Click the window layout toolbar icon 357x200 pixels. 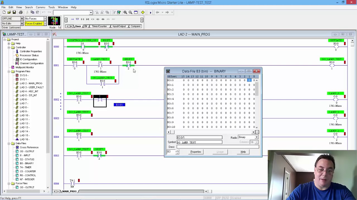click(x=136, y=12)
